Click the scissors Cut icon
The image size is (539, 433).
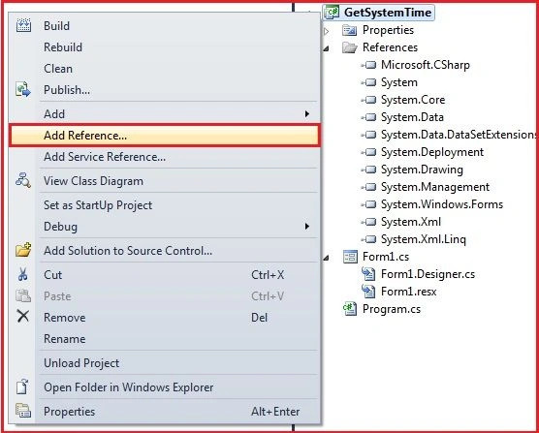23,275
